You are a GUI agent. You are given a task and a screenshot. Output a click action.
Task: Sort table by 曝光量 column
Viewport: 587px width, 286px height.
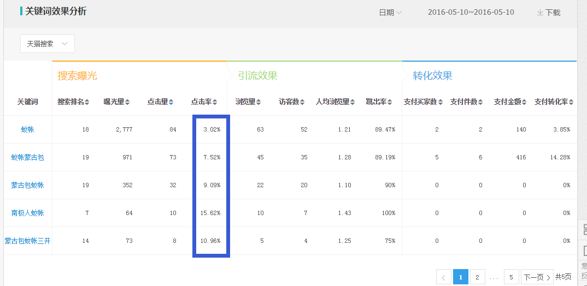117,102
